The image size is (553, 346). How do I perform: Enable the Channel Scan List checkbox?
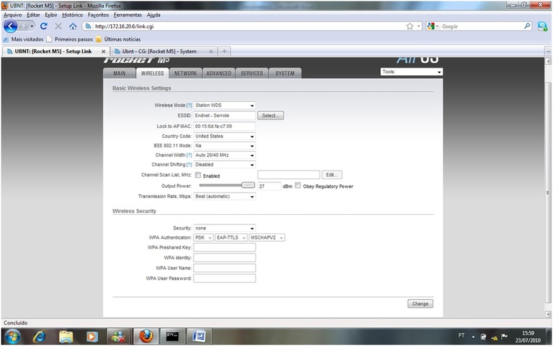[x=198, y=175]
